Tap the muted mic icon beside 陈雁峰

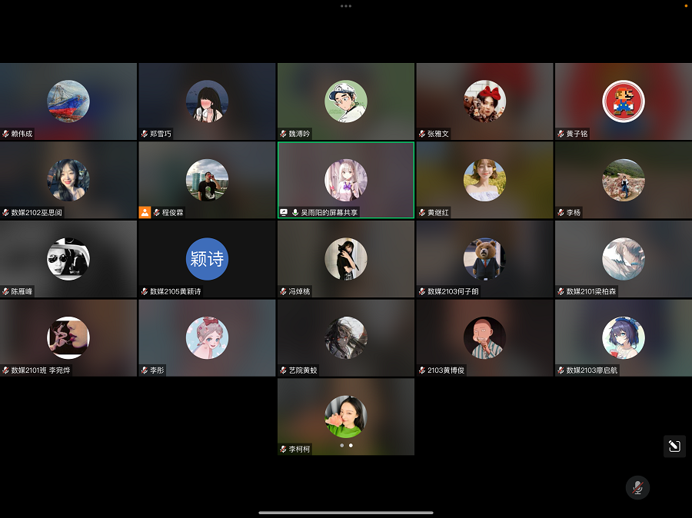6,292
